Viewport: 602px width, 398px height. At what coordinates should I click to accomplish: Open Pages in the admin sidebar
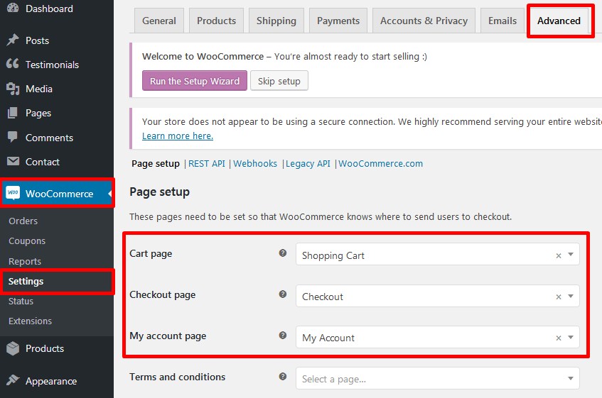[38, 113]
